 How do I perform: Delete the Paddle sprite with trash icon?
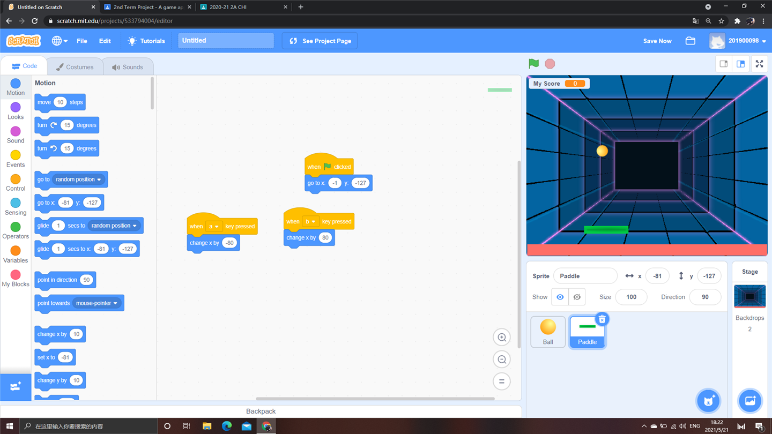602,319
